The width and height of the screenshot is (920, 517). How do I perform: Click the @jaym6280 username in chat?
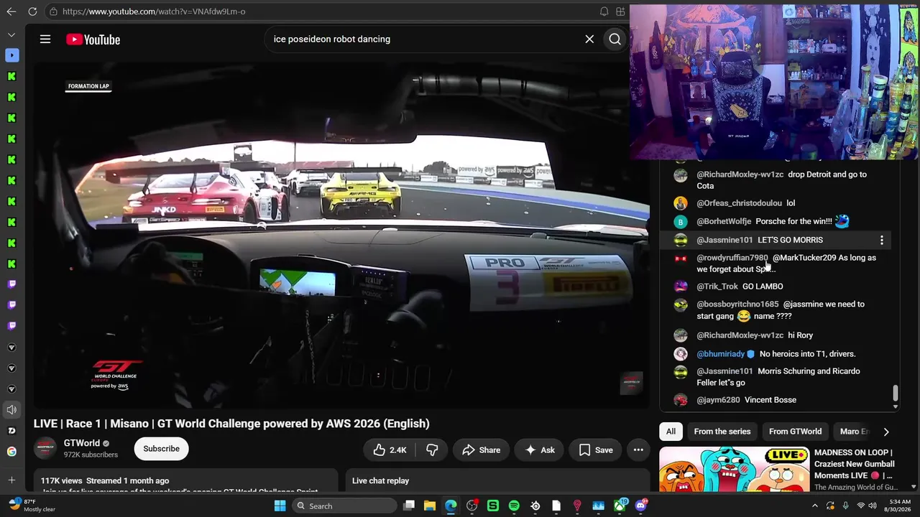tap(718, 400)
